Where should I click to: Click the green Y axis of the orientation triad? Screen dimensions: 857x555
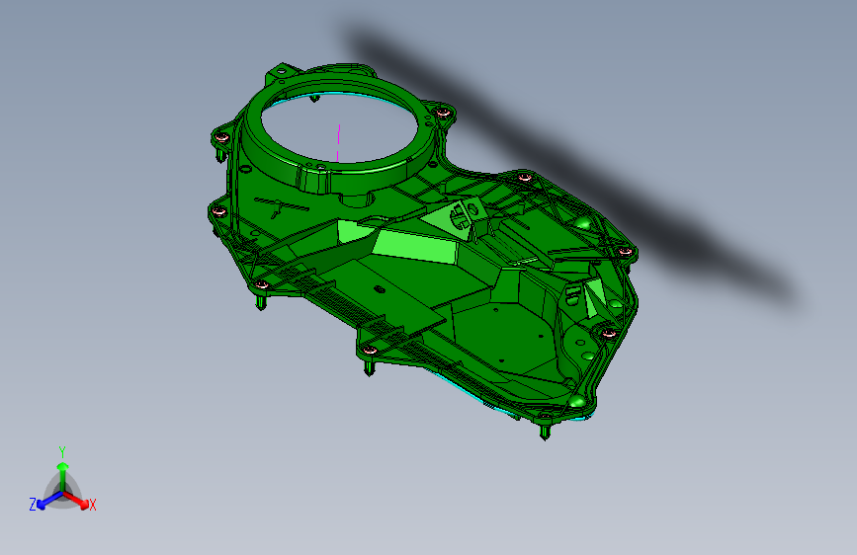(x=63, y=477)
